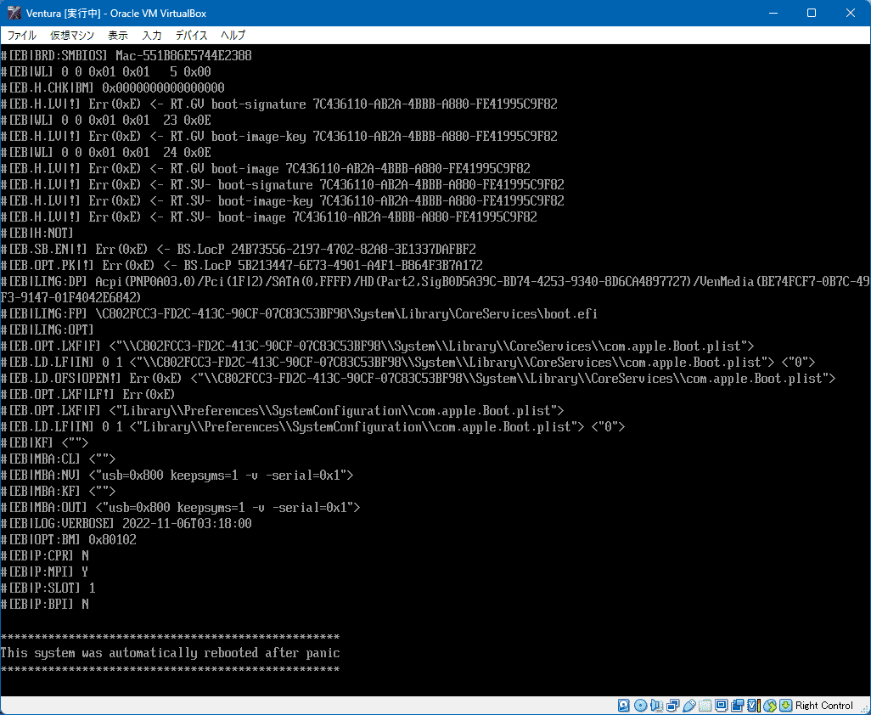Screen dimensions: 871x715
Task: Open the 仮想マシン menu
Action: coord(72,36)
